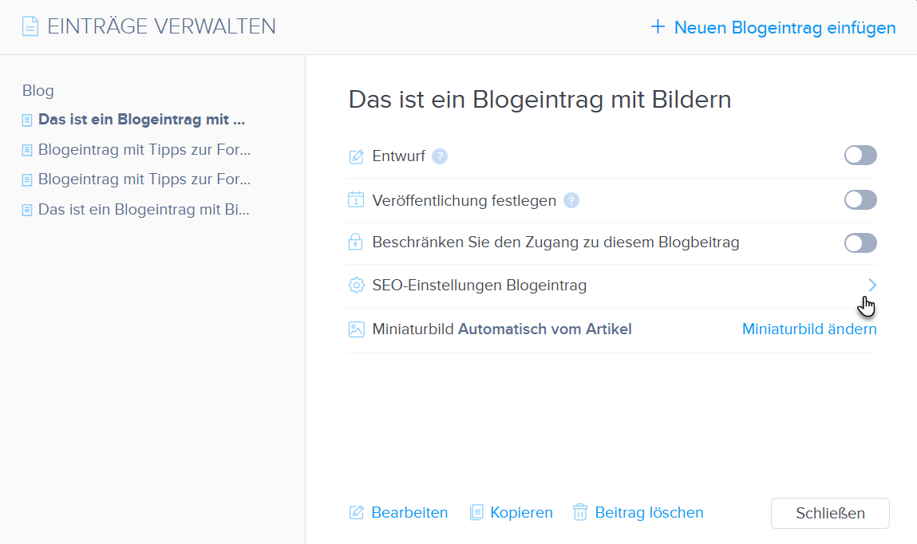Click the Bearbeiten link text

409,512
